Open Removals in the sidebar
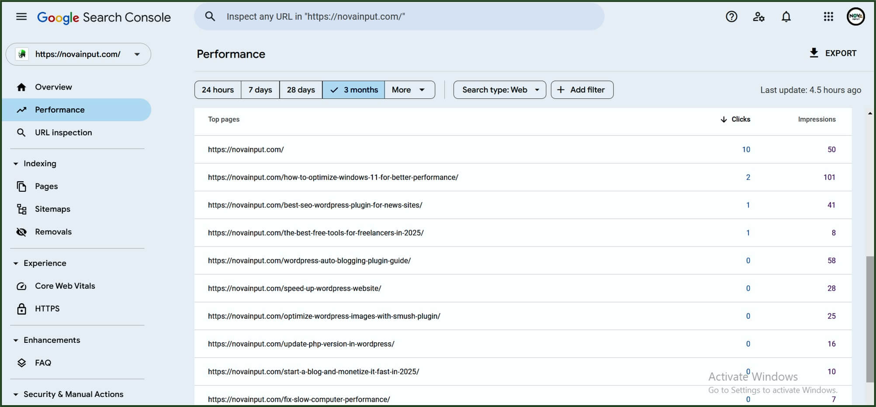The height and width of the screenshot is (407, 876). point(76,231)
